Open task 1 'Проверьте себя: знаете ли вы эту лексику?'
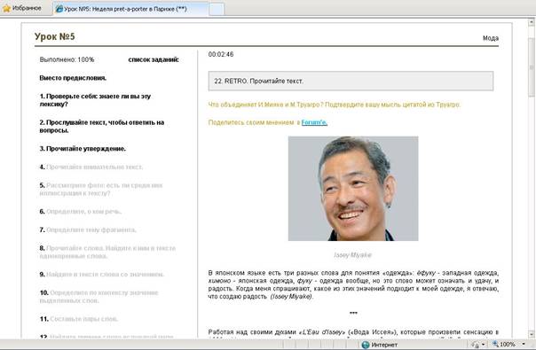Image resolution: width=536 pixels, height=350 pixels. [x=95, y=100]
